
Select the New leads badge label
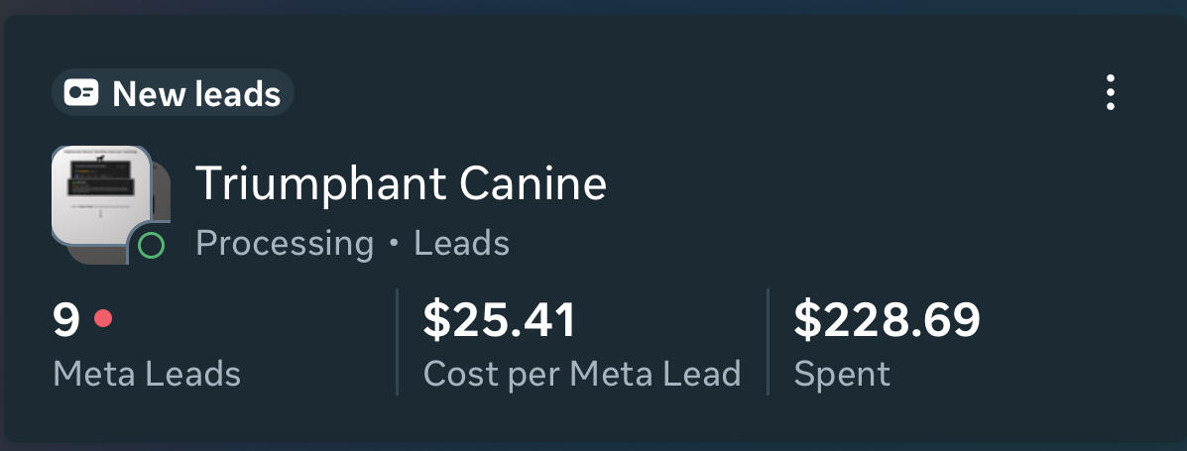196,94
